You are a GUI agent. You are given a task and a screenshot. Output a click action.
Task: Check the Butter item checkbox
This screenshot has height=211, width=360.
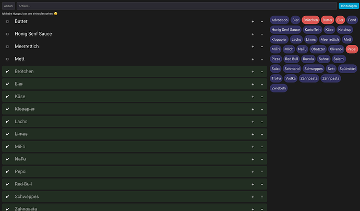coord(7,21)
